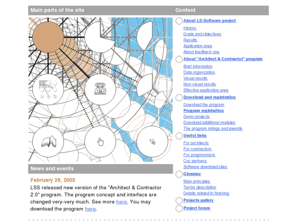Open For architects link
The height and width of the screenshot is (223, 297).
[x=196, y=143]
